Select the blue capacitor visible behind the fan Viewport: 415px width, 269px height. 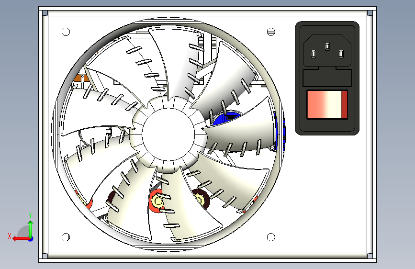pos(228,119)
